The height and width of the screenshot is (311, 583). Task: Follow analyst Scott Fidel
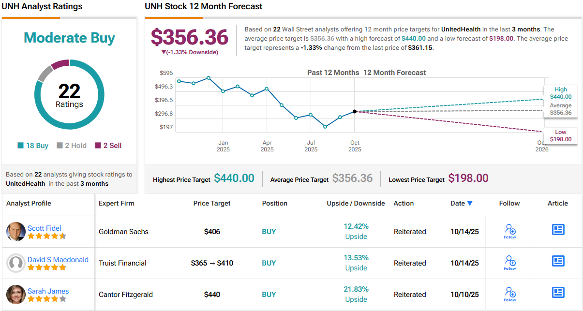coord(509,231)
